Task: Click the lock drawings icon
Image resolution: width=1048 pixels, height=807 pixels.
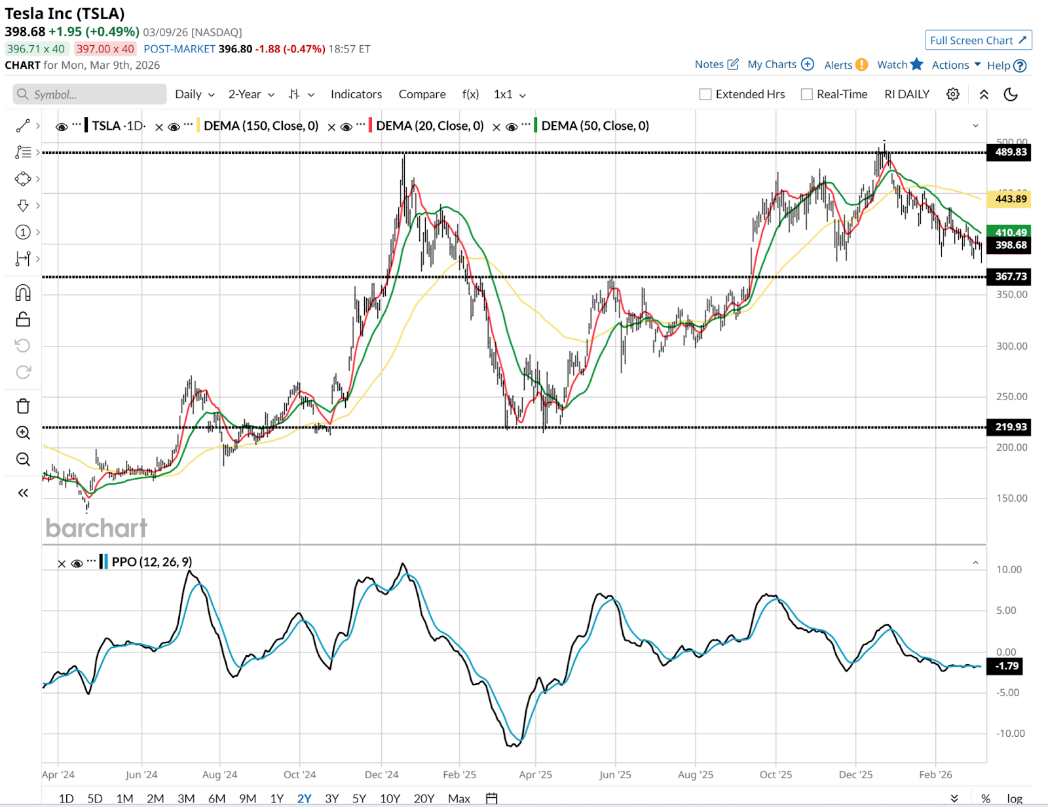Action: point(23,320)
